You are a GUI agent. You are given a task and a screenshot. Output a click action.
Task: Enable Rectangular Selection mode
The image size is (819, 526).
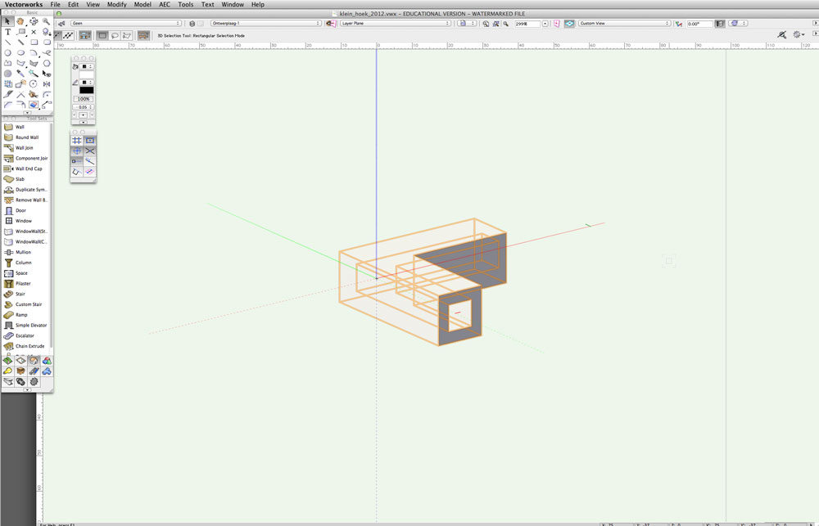pyautogui.click(x=102, y=35)
